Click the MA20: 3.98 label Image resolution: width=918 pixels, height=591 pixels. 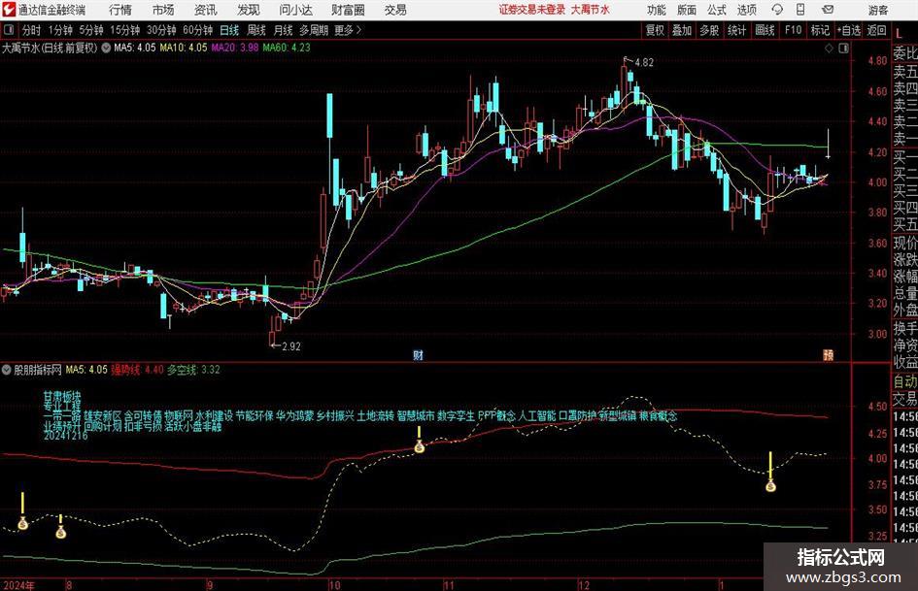pos(235,48)
